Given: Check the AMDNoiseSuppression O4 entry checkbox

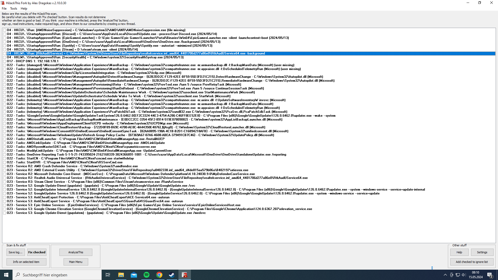Looking at the screenshot, I should pyautogui.click(x=5, y=30).
